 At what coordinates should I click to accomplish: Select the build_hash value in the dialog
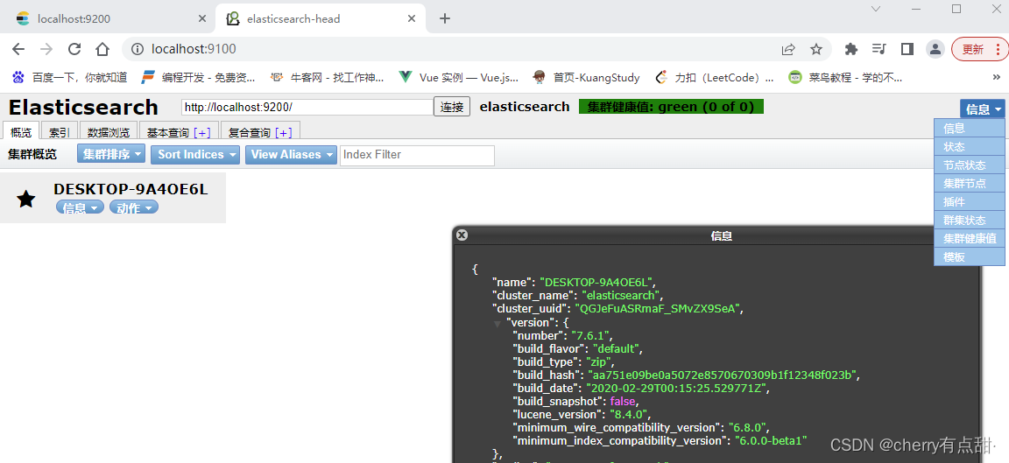click(x=723, y=375)
